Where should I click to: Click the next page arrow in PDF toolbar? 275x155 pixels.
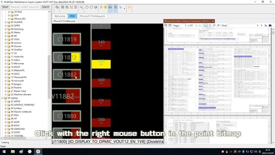coord(200,25)
